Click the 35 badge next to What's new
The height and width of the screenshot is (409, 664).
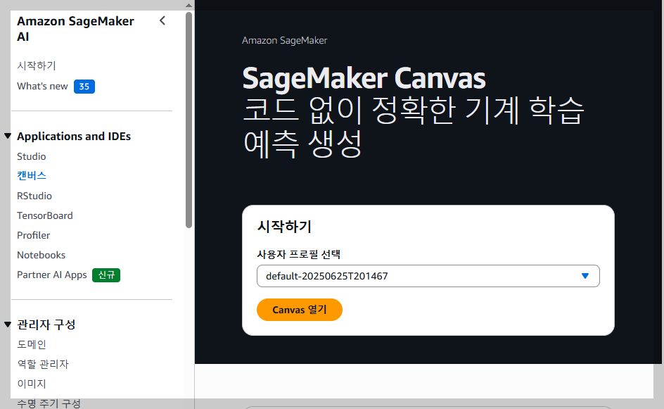[x=84, y=87]
